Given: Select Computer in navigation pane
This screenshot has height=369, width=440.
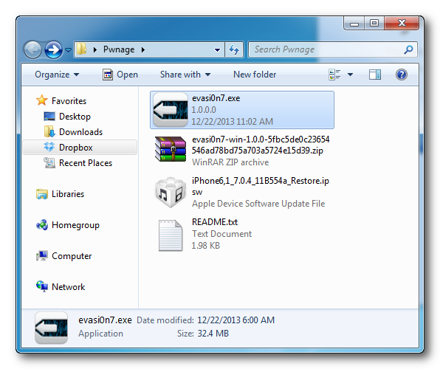Looking at the screenshot, I should (x=72, y=256).
